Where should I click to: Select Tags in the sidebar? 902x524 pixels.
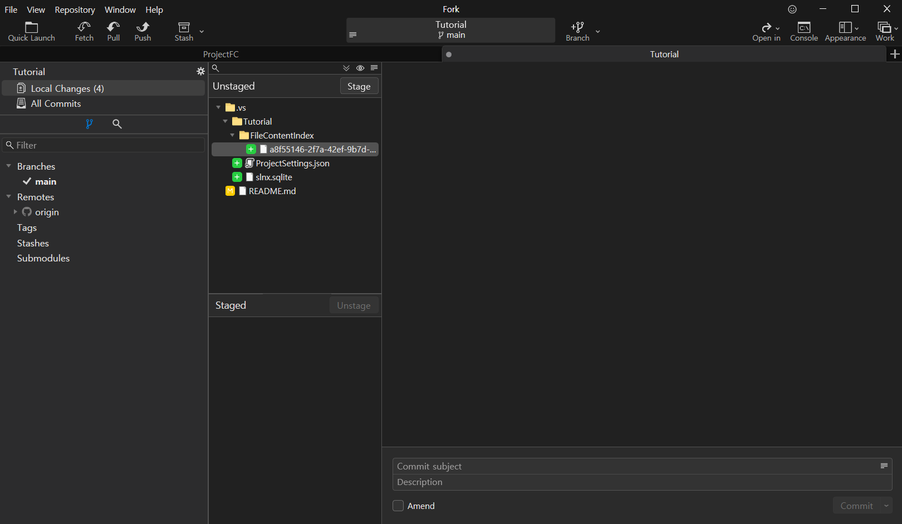27,228
